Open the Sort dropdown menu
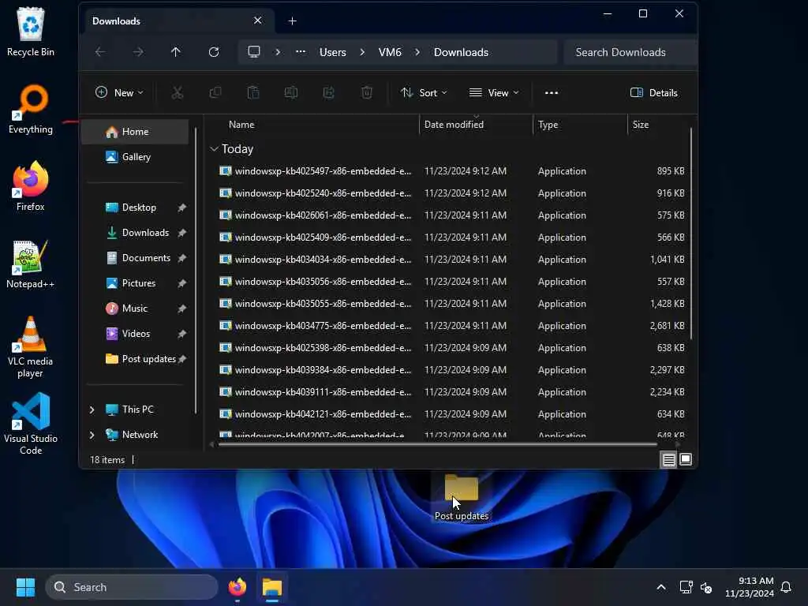 424,93
